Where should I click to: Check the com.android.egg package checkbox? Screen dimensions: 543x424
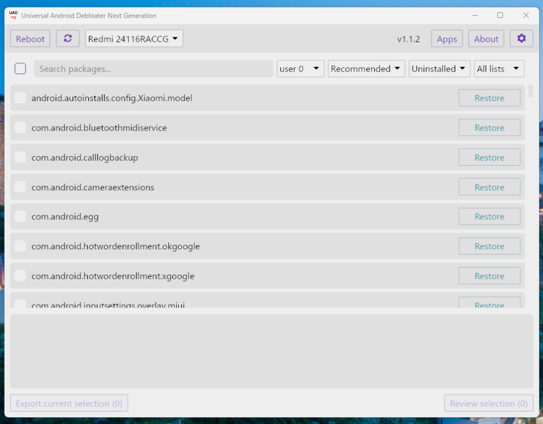(x=20, y=217)
